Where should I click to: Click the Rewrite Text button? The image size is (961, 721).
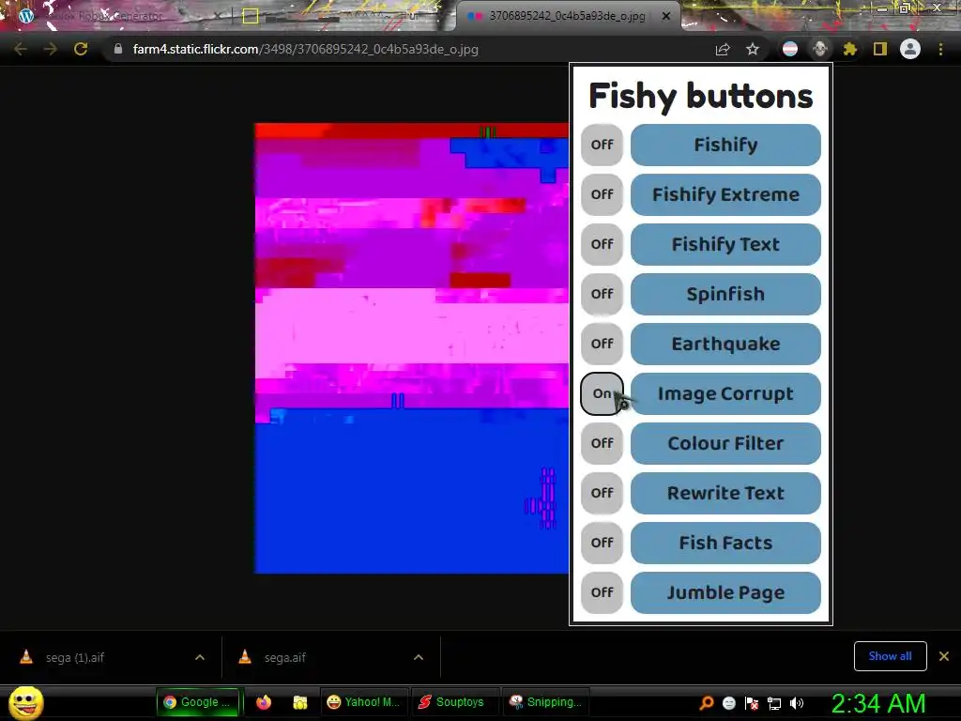click(x=725, y=493)
